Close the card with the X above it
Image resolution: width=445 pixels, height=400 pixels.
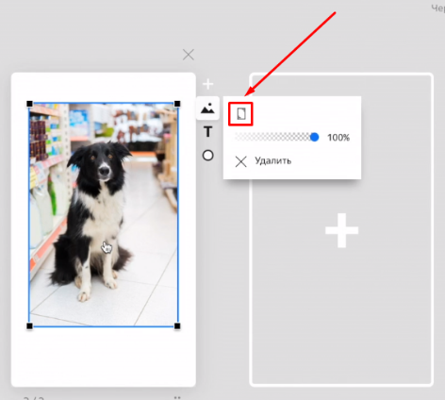coord(189,55)
